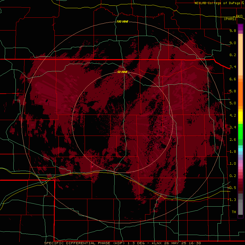Pick the pink colorbar segment near 1.0
Image resolution: width=245 pixels, height=245 pixels.
240,165
